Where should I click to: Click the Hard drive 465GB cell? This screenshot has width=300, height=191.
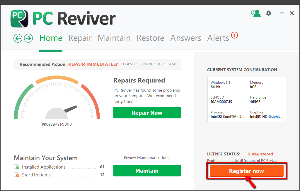click(x=266, y=99)
